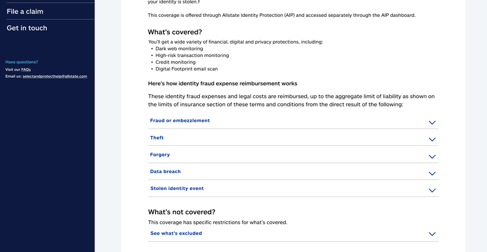
Task: Click the Dark web monitoring bullet item
Action: coord(179,49)
